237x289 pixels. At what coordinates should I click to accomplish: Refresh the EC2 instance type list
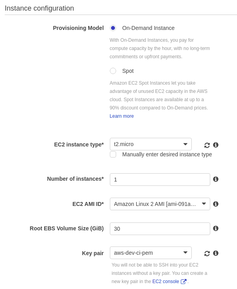[x=207, y=145]
